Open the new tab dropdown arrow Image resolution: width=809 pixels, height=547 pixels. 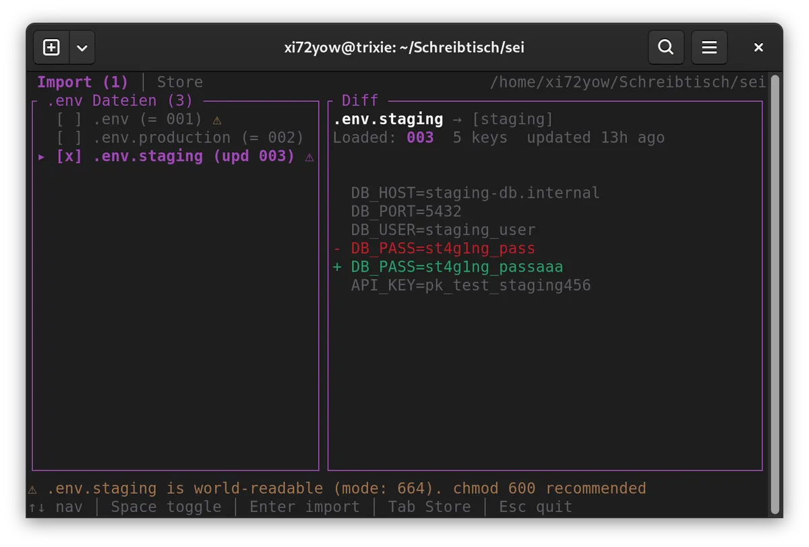82,47
